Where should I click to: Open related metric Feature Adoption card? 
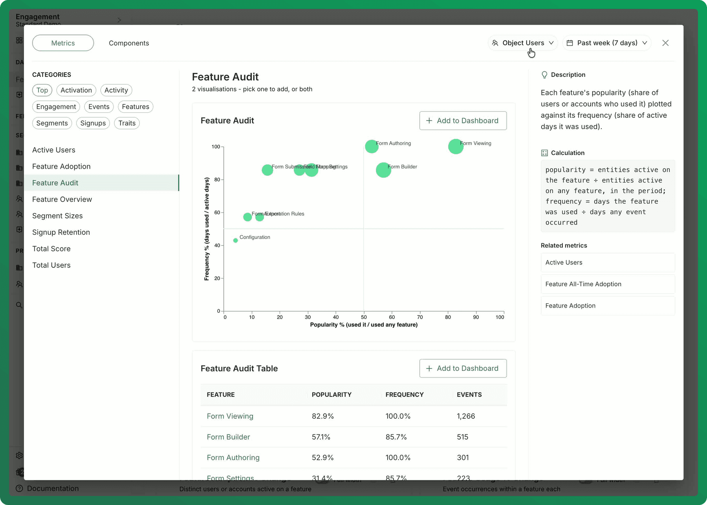pos(608,306)
